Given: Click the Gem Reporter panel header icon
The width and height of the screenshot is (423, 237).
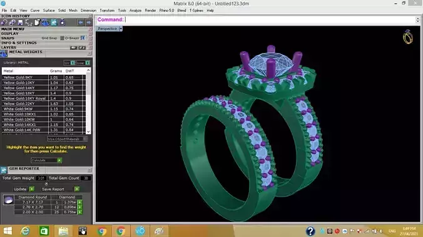Looking at the screenshot, I should pyautogui.click(x=4, y=170).
